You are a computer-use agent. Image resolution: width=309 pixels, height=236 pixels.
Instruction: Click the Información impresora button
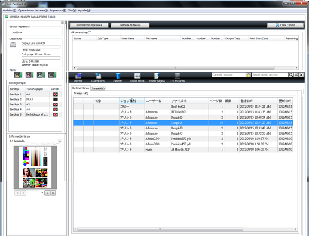[x=89, y=25]
